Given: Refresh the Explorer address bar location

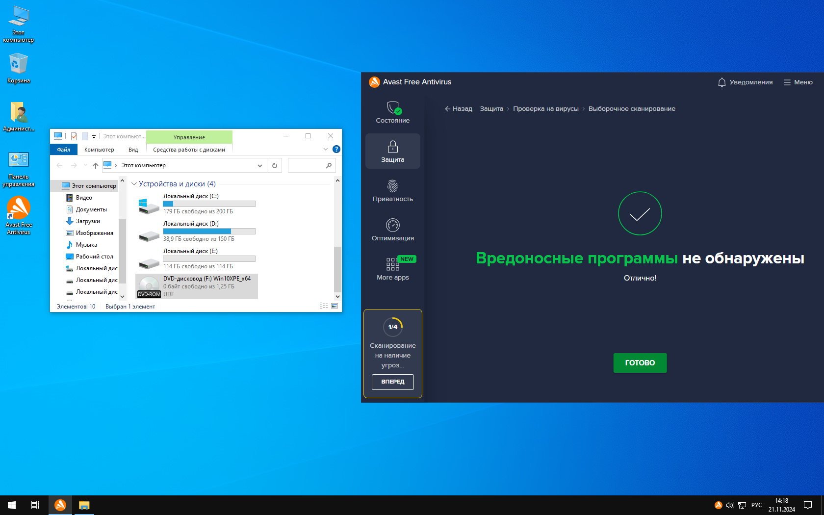Looking at the screenshot, I should 275,166.
